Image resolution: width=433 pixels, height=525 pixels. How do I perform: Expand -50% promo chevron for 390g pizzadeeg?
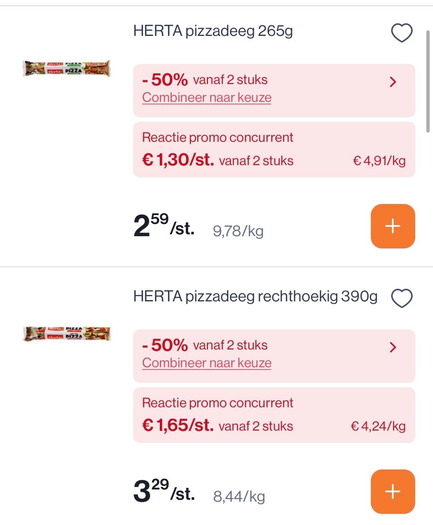click(393, 347)
